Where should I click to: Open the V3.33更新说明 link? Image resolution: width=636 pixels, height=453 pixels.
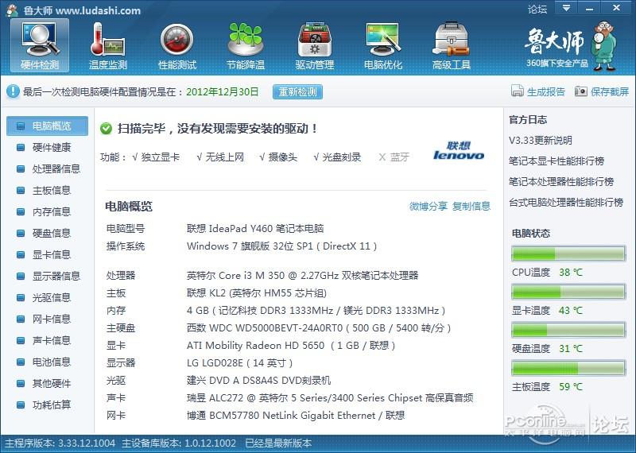541,141
